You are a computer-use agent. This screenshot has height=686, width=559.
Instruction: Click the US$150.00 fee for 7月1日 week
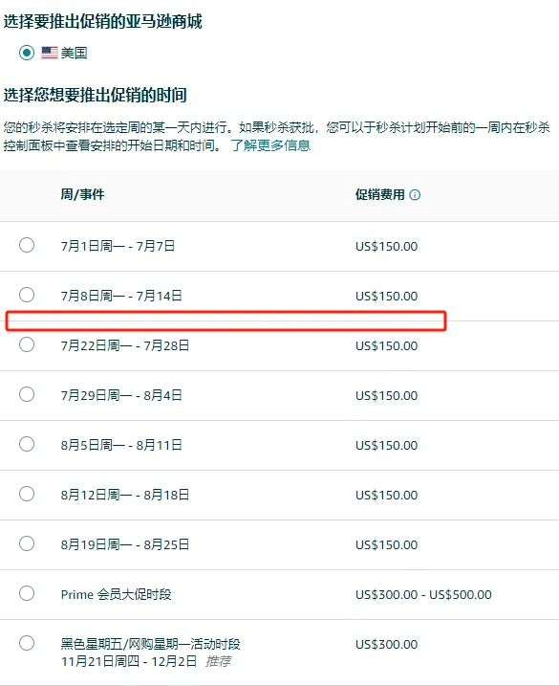point(386,246)
